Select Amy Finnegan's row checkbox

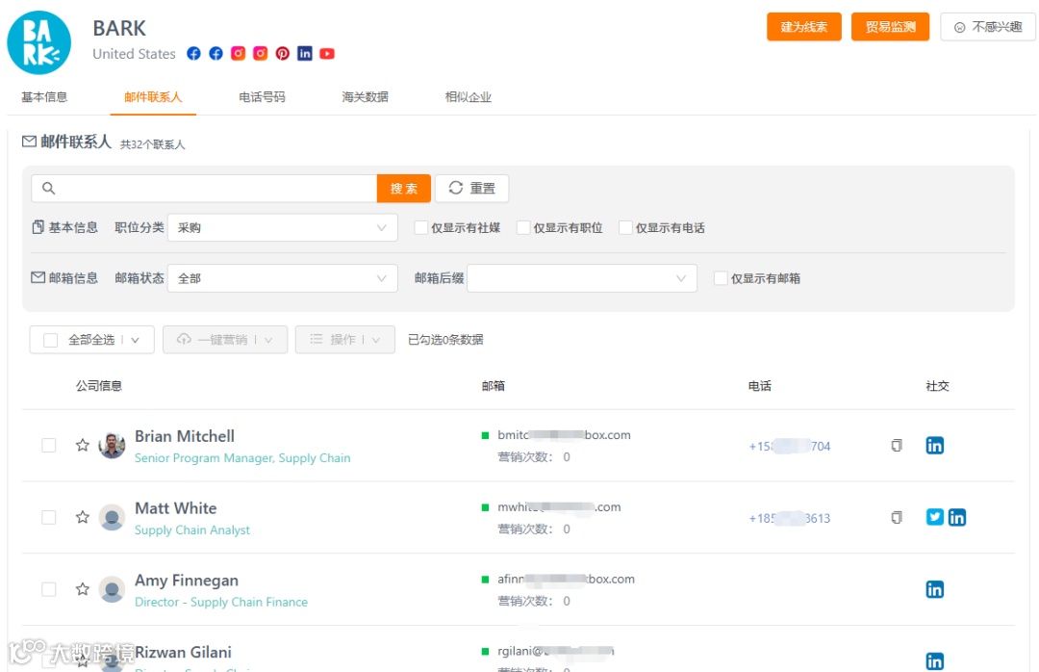49,589
